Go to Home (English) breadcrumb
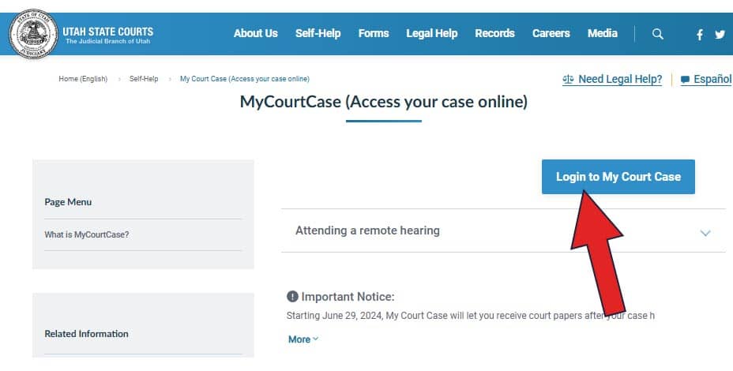The image size is (733, 371). 83,79
